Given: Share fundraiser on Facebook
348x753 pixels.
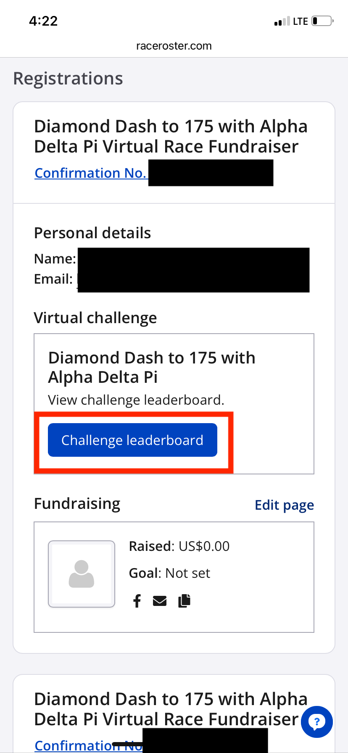Looking at the screenshot, I should 137,601.
